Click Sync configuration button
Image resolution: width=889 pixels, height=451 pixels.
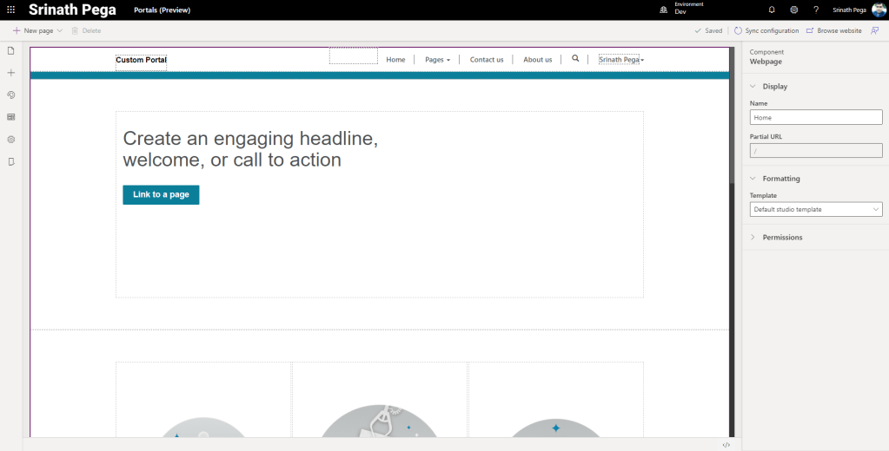click(x=766, y=30)
